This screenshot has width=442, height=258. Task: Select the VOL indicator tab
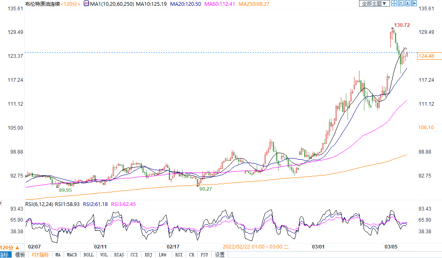[104, 255]
